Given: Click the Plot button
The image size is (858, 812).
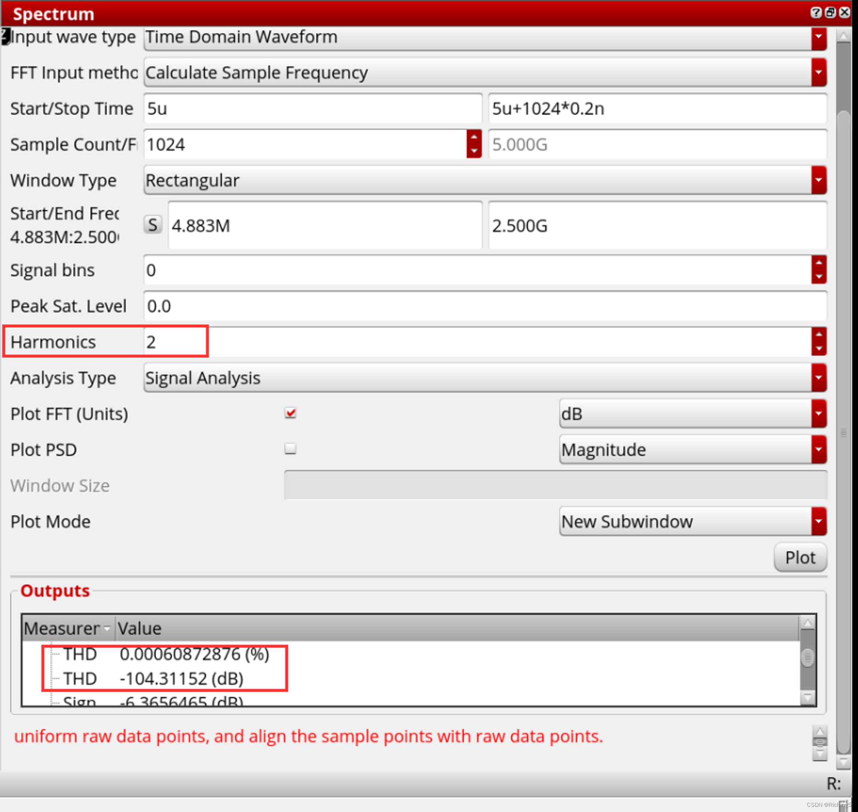Looking at the screenshot, I should coord(800,557).
